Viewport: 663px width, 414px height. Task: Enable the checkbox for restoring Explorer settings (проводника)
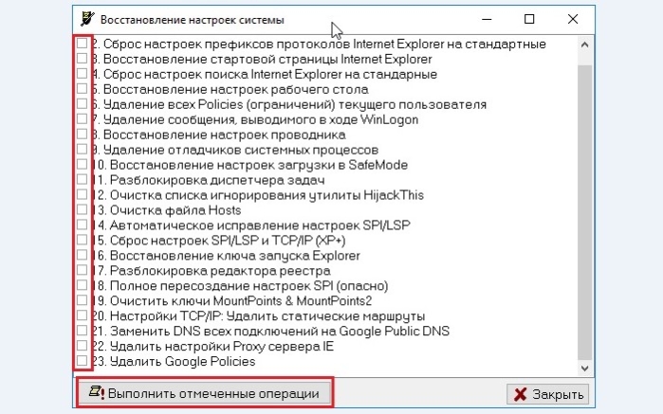point(82,134)
